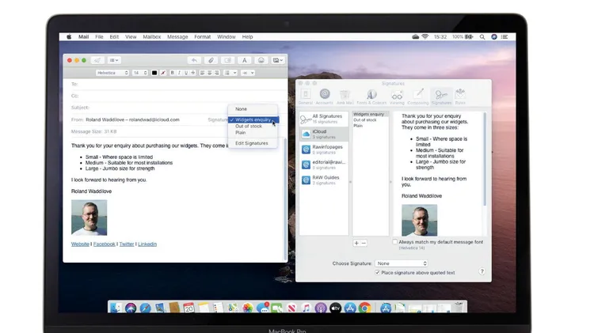Image resolution: width=594 pixels, height=333 pixels.
Task: Open the Helvetica font family dropdown
Action: tap(112, 73)
